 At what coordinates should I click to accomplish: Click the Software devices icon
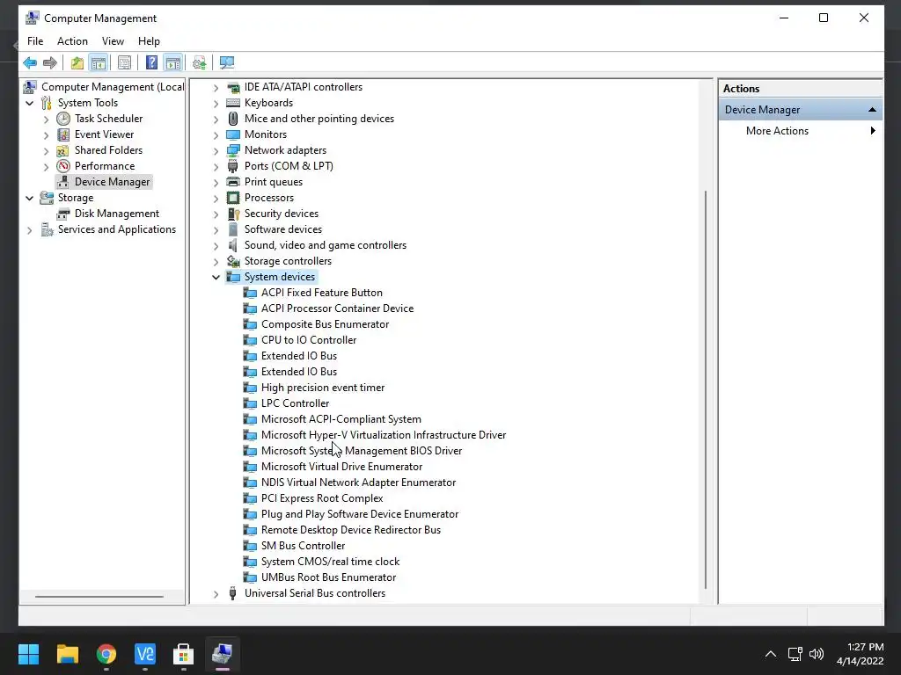click(x=232, y=229)
